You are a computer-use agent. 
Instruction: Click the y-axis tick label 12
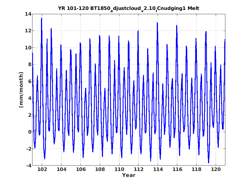(x=28, y=31)
